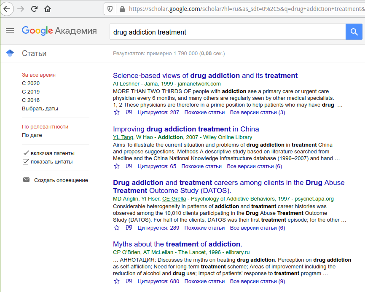Open 'Все версии статьи (6)' for DATOS study
365x292 pixels.
point(258,228)
